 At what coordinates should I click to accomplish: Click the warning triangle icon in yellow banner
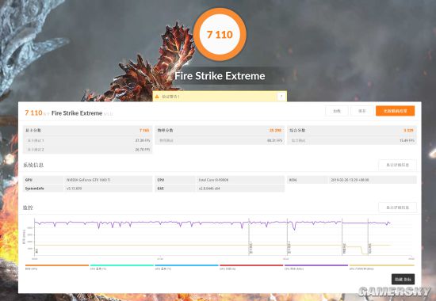click(x=157, y=97)
